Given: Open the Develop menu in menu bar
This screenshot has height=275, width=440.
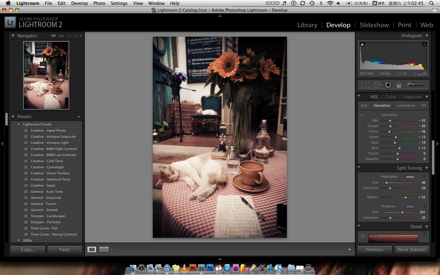Looking at the screenshot, I should (x=79, y=3).
